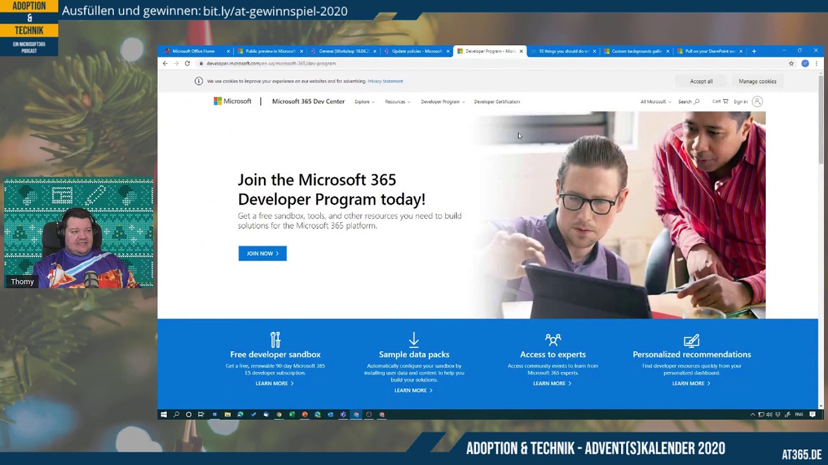The width and height of the screenshot is (828, 465).
Task: Click LEARN MORE under Sample data packs
Action: [413, 391]
